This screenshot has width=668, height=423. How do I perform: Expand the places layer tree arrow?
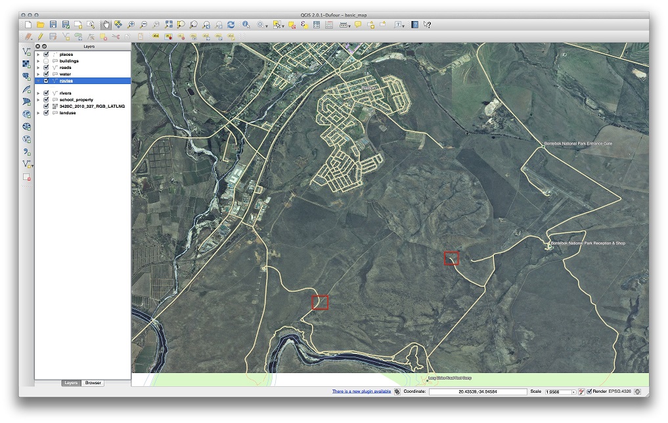[x=39, y=55]
